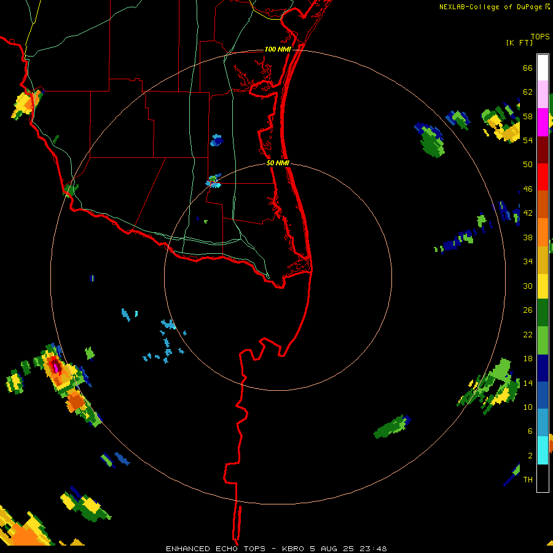The height and width of the screenshot is (553, 553).
Task: Click the '14' legend label
Action: pos(528,383)
